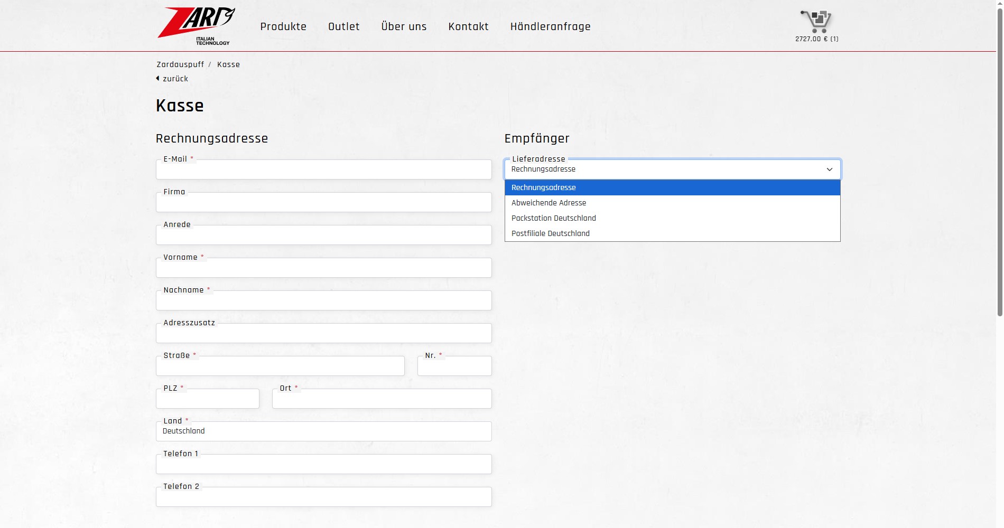
Task: Focus the E-Mail input field
Action: [x=323, y=170]
